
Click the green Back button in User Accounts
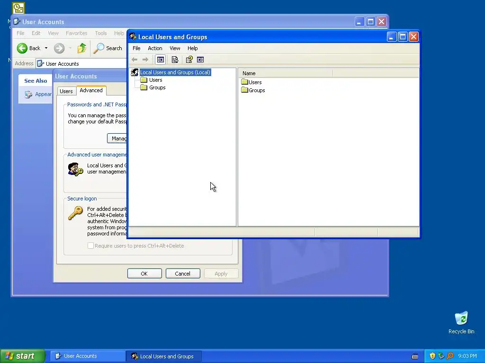coord(28,48)
